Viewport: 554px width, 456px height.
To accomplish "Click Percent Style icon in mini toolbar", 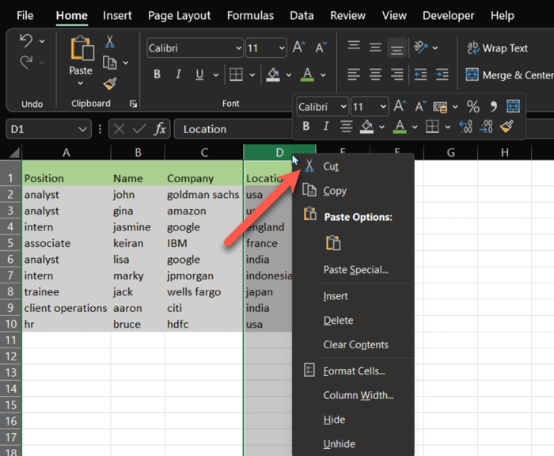I will 472,106.
